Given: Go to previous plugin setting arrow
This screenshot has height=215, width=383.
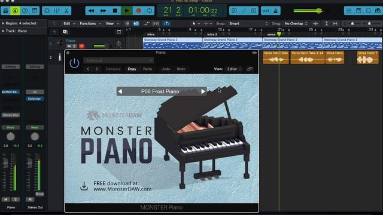Looking at the screenshot, I should [88, 69].
